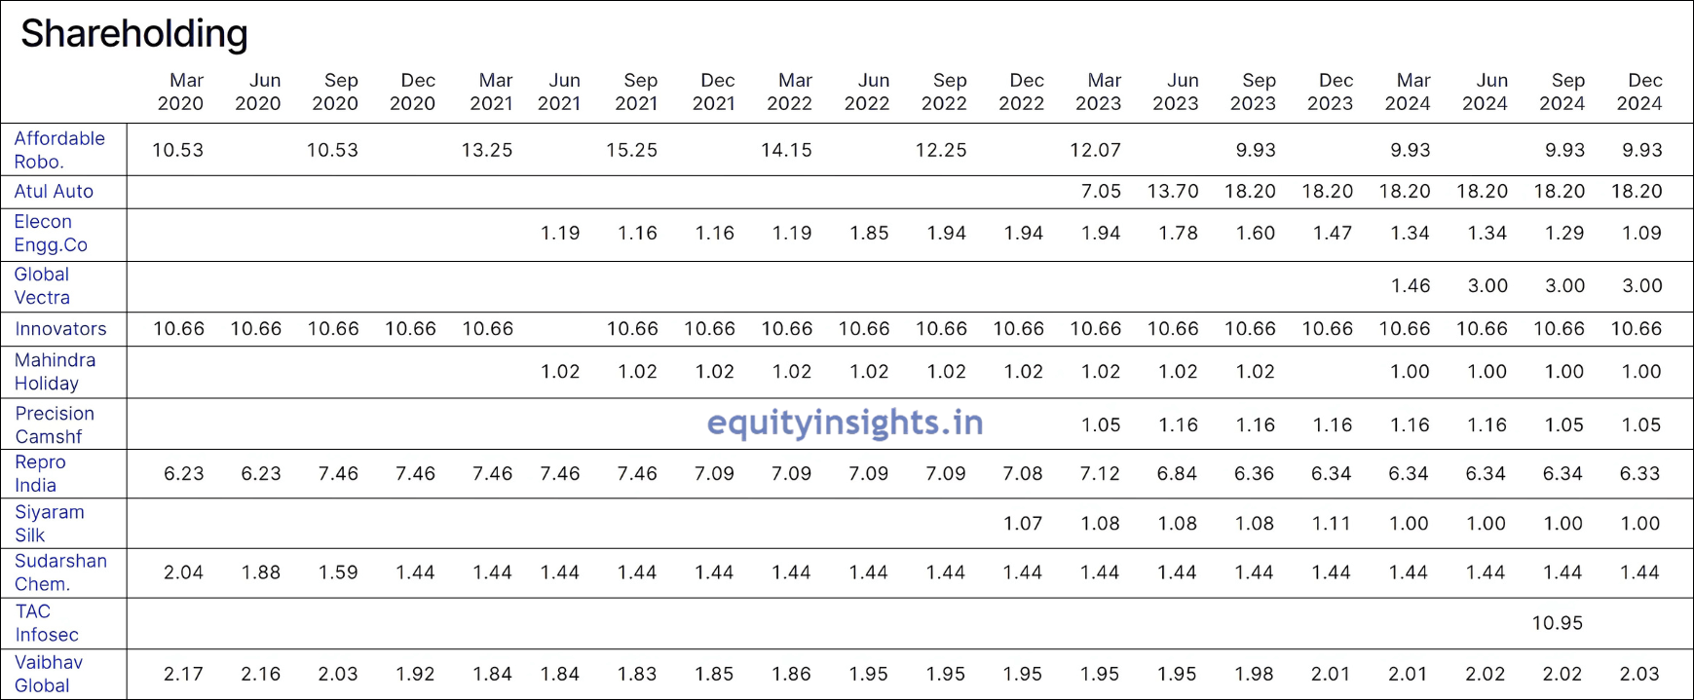Image resolution: width=1694 pixels, height=700 pixels.
Task: Select the TAC Infosec link
Action: [x=46, y=623]
